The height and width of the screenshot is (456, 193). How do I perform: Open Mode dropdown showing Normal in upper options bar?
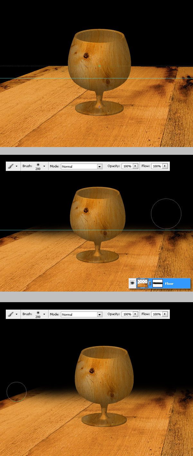pyautogui.click(x=82, y=166)
